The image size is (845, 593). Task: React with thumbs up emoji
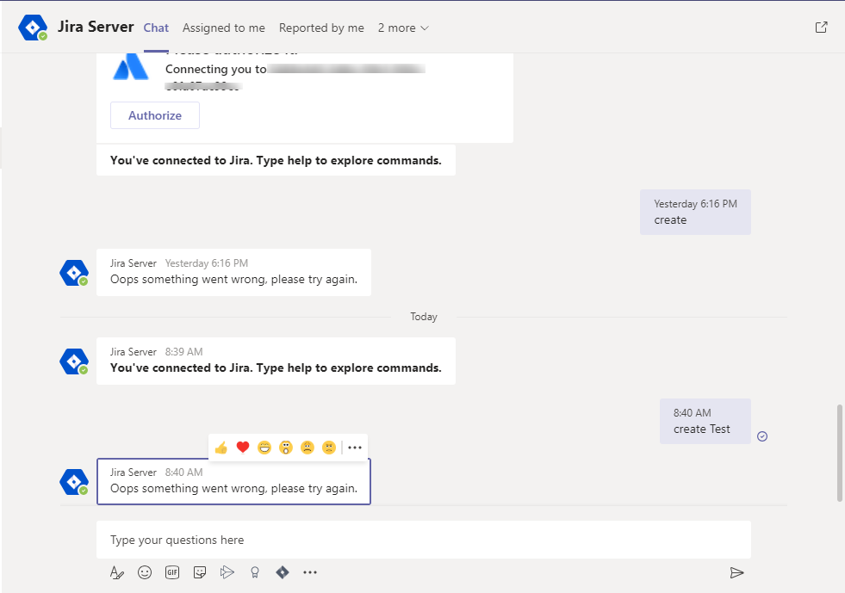[x=221, y=448]
